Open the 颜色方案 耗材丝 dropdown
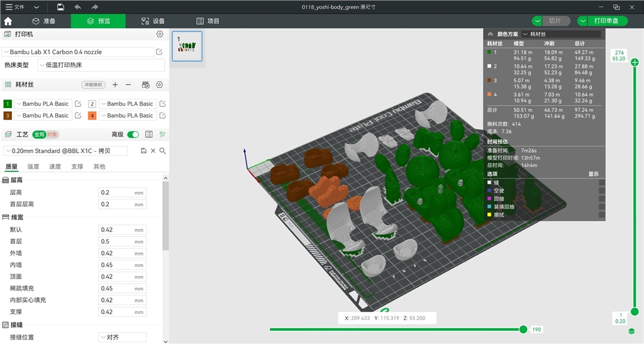The width and height of the screenshot is (644, 344). click(561, 34)
